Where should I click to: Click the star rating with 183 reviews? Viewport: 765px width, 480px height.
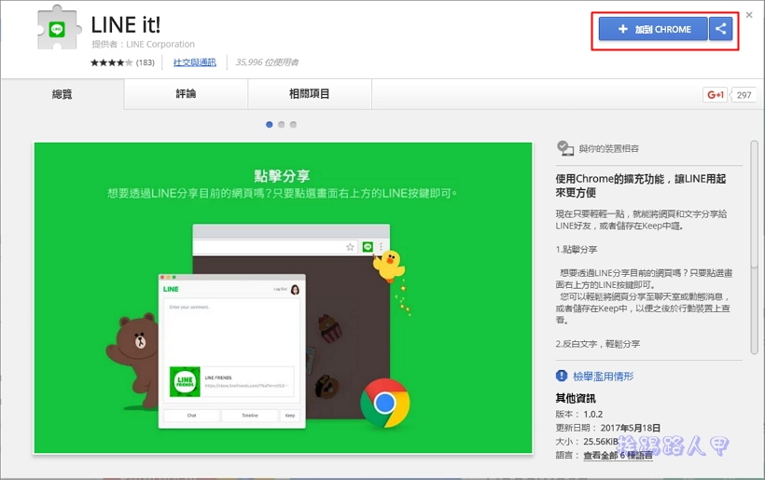coord(122,62)
